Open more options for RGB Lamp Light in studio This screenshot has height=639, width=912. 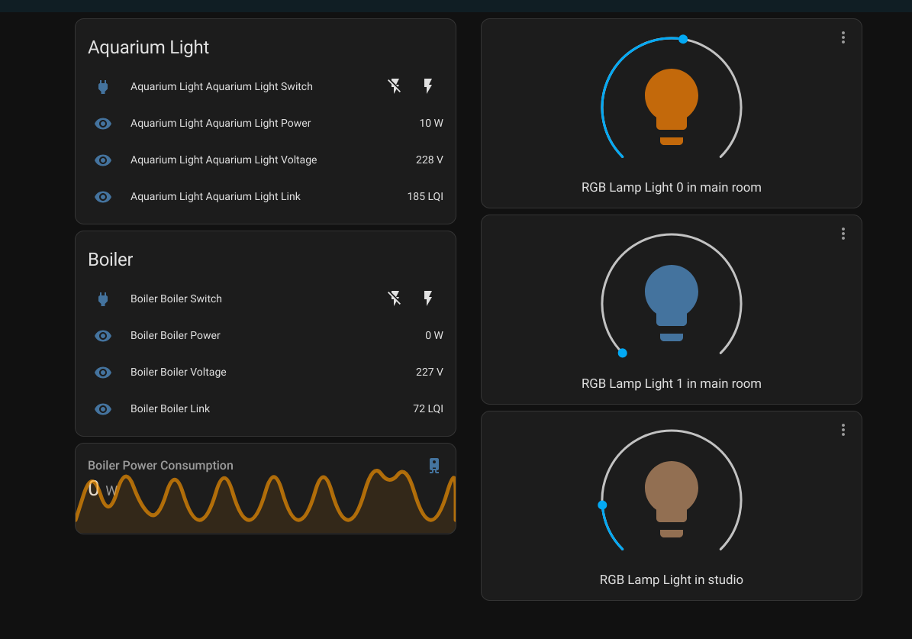pyautogui.click(x=843, y=430)
